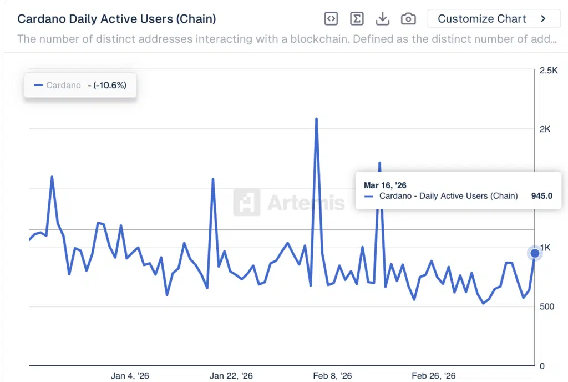
Task: Click the Mar 16 tooltip header
Action: pyautogui.click(x=386, y=185)
